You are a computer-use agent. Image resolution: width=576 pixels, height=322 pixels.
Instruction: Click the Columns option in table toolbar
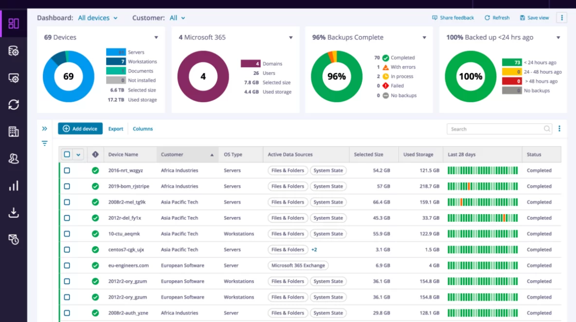pos(143,129)
